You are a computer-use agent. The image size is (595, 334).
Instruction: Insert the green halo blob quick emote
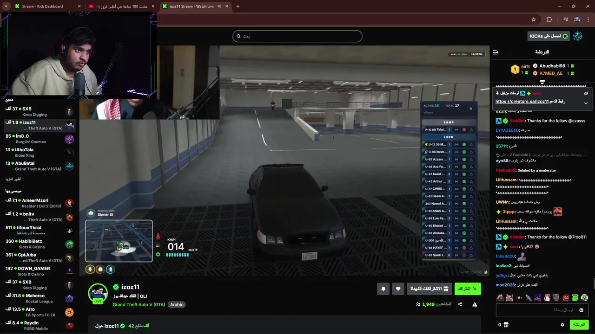pos(575,298)
